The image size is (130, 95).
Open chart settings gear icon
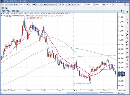(x=127, y=12)
